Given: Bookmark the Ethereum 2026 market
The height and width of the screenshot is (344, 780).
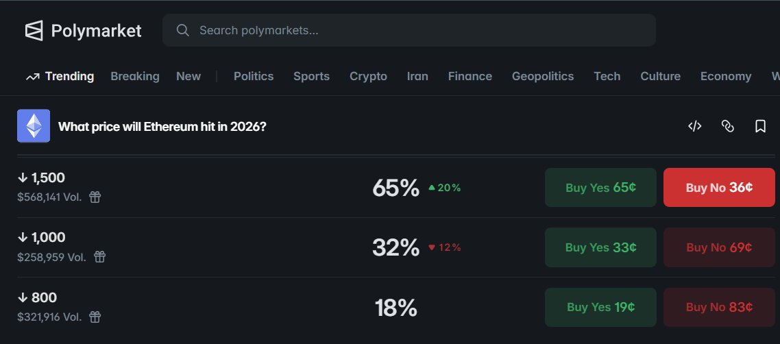Looking at the screenshot, I should [x=760, y=126].
